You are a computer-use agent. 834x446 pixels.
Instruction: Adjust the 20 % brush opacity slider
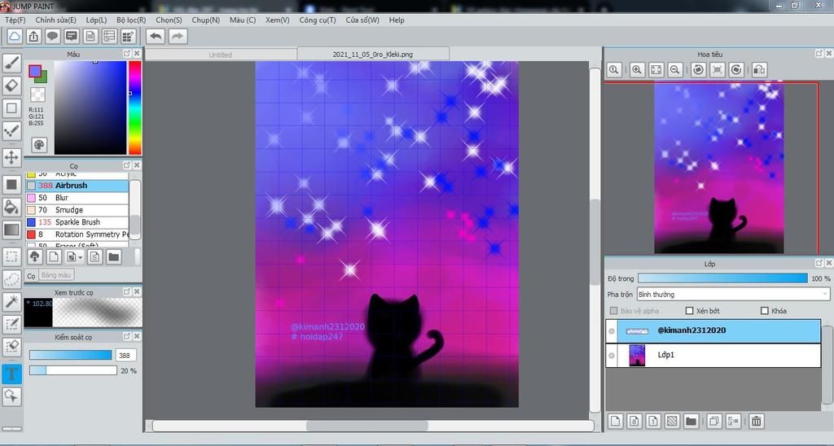(x=72, y=370)
